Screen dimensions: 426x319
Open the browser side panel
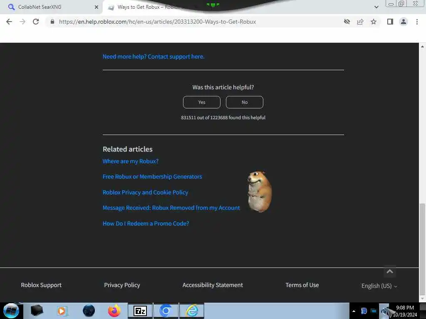(x=390, y=22)
